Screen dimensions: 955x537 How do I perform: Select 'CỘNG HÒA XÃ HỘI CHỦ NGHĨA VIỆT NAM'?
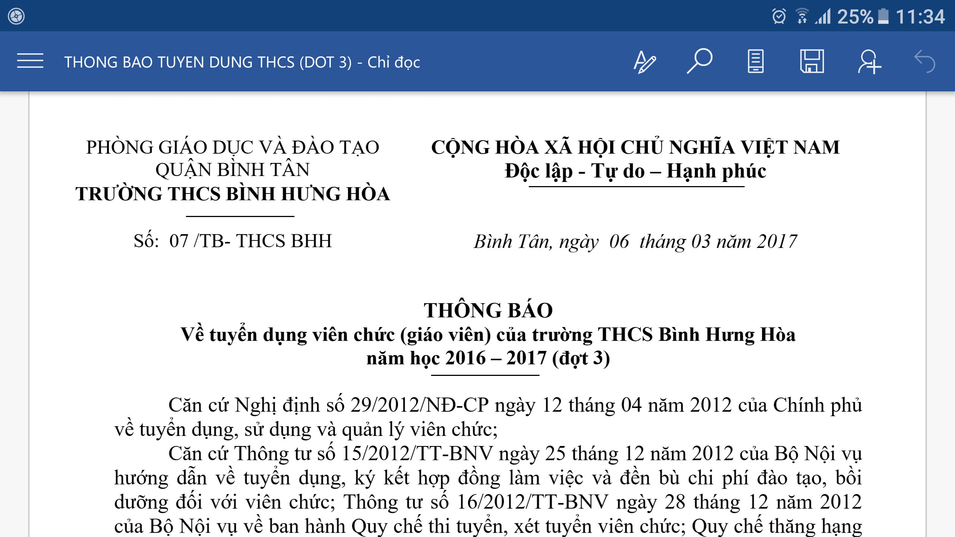point(636,147)
